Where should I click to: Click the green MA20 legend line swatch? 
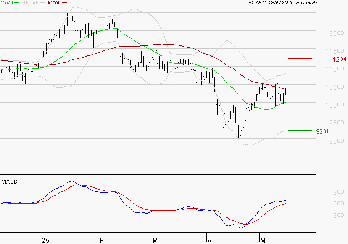(17, 3)
